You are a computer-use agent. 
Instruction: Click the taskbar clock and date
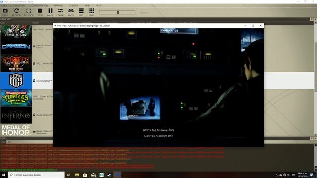click(303, 175)
